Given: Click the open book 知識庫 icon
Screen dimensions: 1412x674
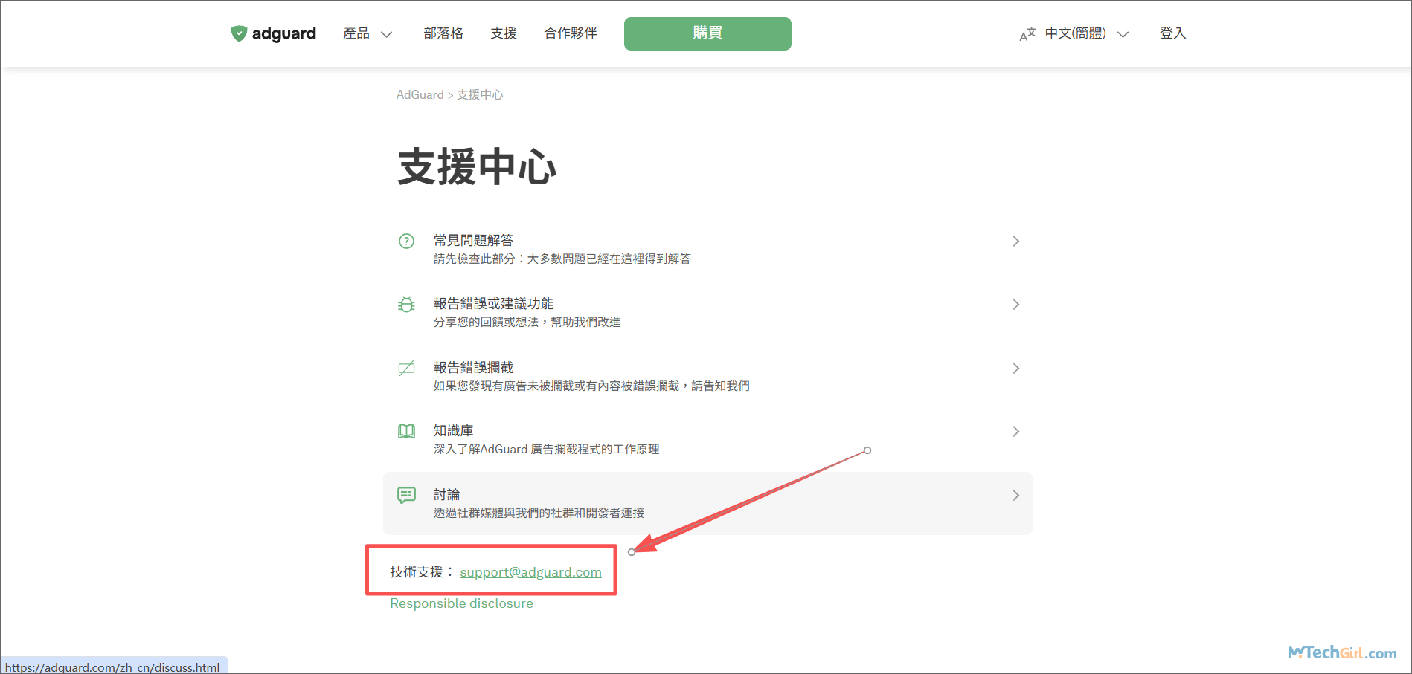Looking at the screenshot, I should tap(406, 432).
